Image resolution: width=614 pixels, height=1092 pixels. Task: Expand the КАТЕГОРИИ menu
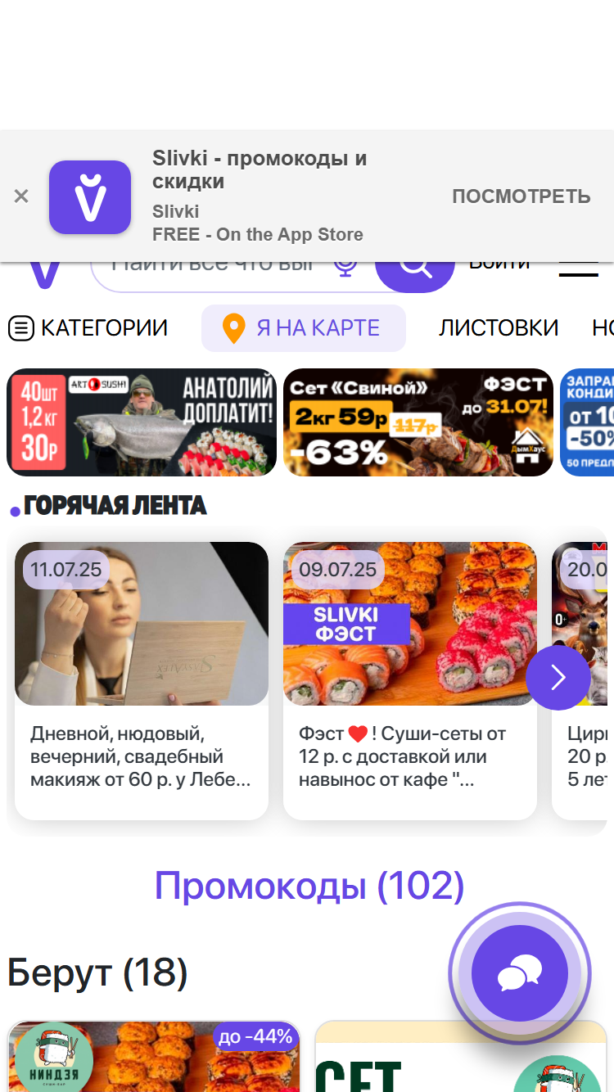88,328
